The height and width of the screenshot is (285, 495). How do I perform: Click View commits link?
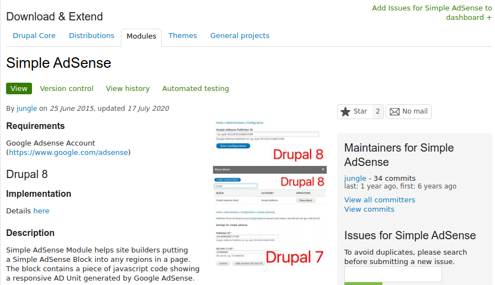(x=369, y=209)
